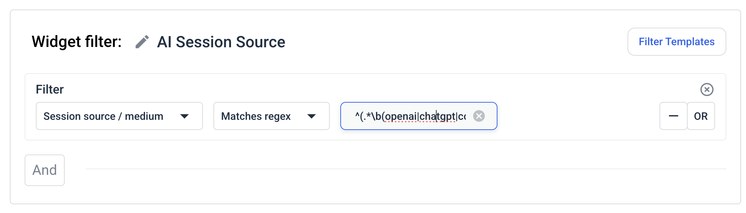Click the Matches regex dropdown arrow
Viewport: 746px width, 213px height.
pos(313,116)
